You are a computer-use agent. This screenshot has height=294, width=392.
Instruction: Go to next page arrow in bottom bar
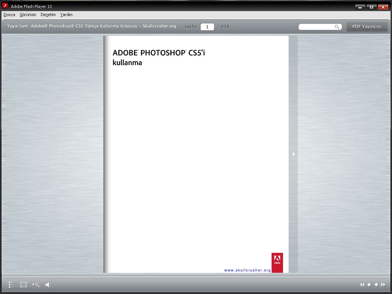point(376,285)
